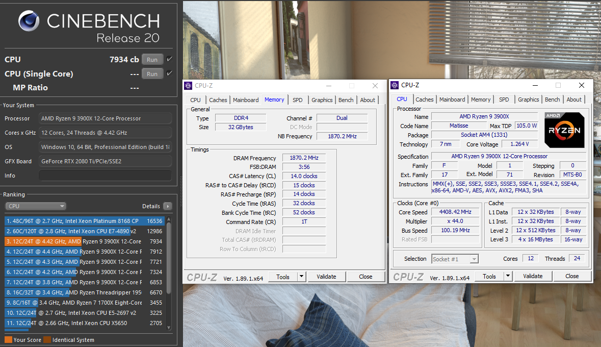
Task: Select ranking row Xeon E5-2697 v2
Action: 85,313
